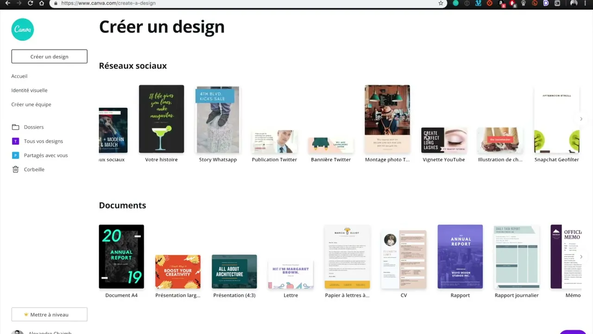Image resolution: width=593 pixels, height=334 pixels.
Task: Click the bookmark star in the address bar
Action: point(441,3)
